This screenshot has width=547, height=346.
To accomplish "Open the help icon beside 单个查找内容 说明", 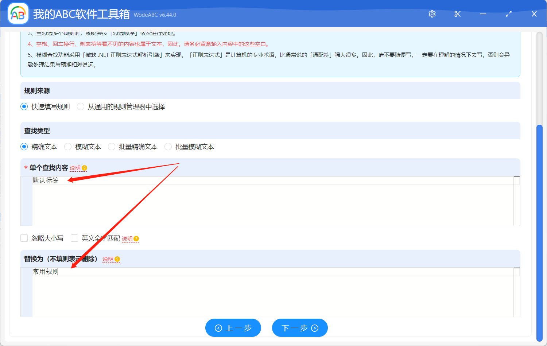I will pyautogui.click(x=84, y=168).
